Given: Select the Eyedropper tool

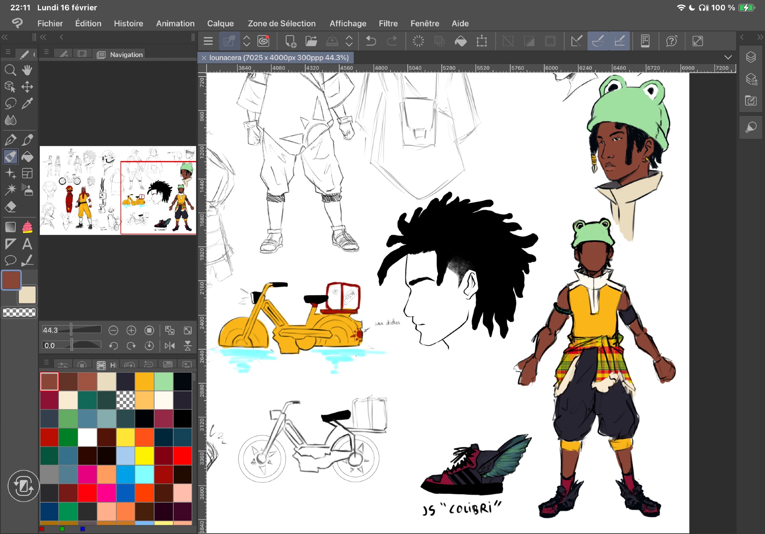Looking at the screenshot, I should (27, 103).
